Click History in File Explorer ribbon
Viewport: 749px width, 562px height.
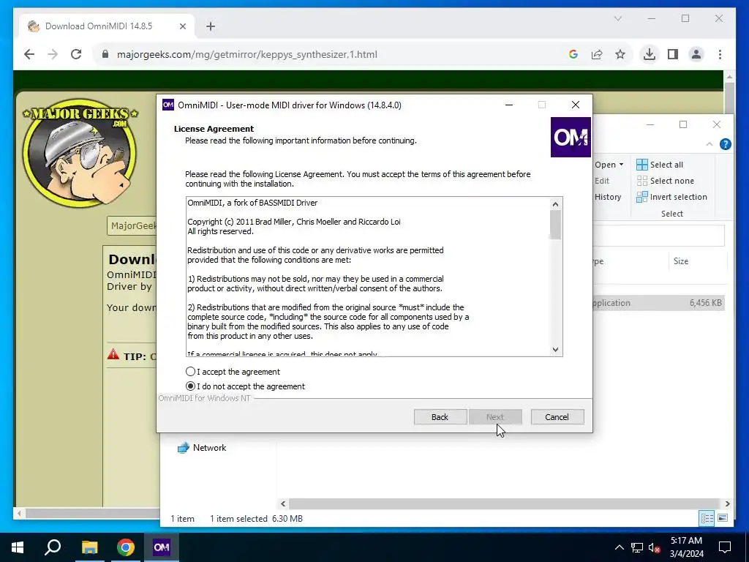[x=608, y=197]
